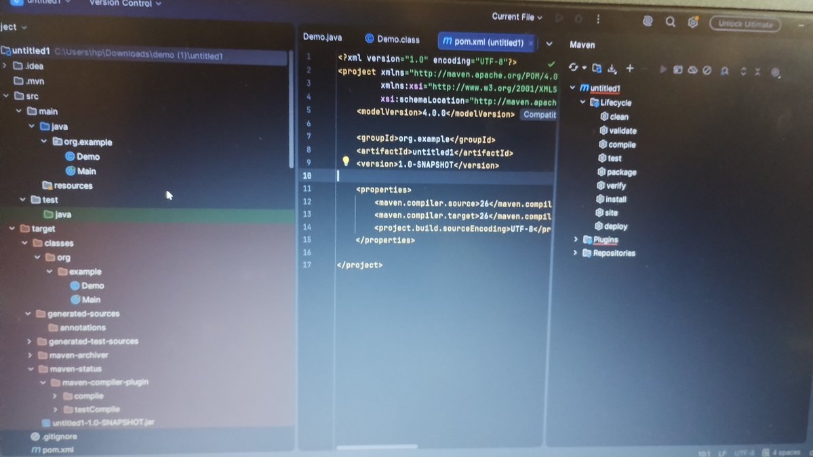Collapse untitled1 root in Maven panel
Image resolution: width=813 pixels, height=457 pixels.
point(572,87)
